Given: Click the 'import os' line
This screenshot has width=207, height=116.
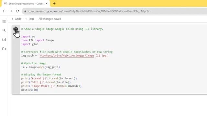Looking at the screenshot, I should pos(28,36).
